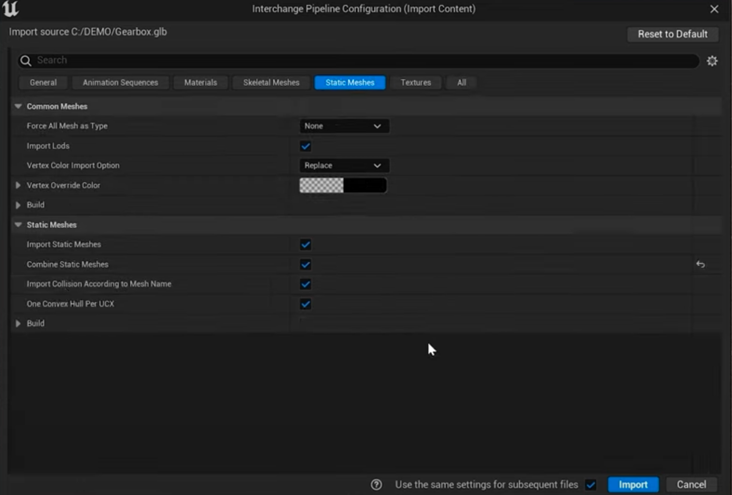
Task: Open the settings gear next to search
Action: point(712,60)
